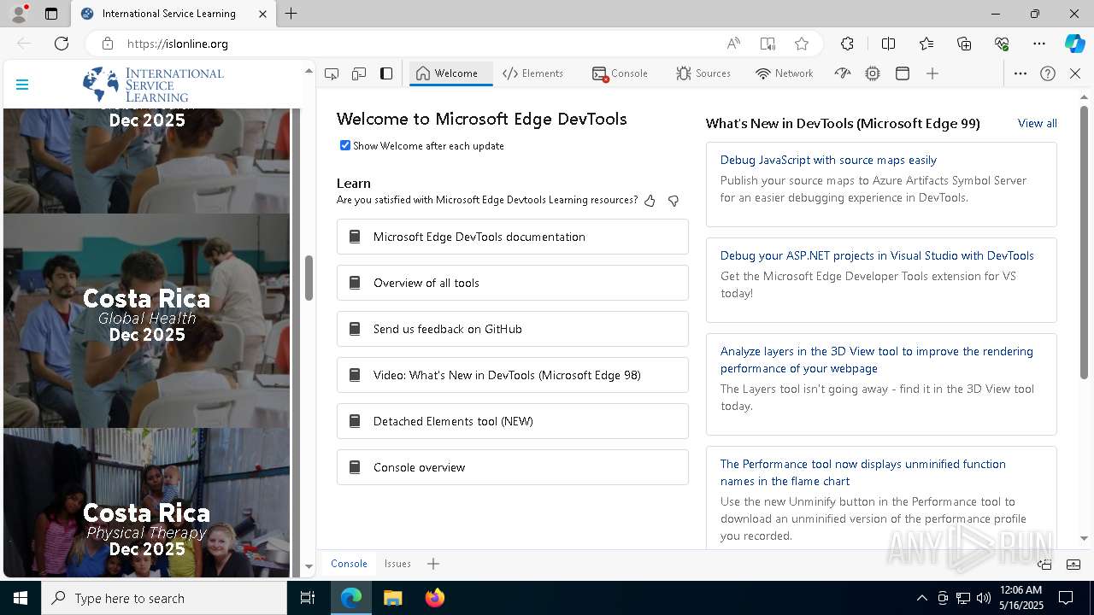The height and width of the screenshot is (615, 1094).
Task: Open the browser Extensions icon
Action: point(847,44)
